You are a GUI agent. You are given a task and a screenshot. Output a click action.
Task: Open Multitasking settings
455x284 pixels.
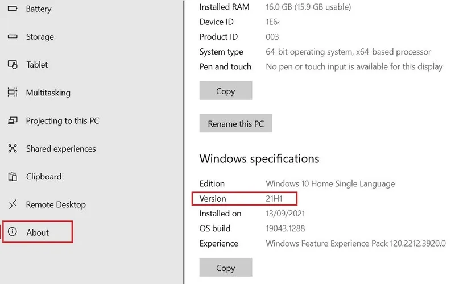pyautogui.click(x=48, y=93)
